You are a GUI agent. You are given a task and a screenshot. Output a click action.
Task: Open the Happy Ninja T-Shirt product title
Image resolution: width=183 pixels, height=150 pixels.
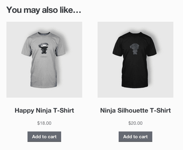click(x=44, y=110)
